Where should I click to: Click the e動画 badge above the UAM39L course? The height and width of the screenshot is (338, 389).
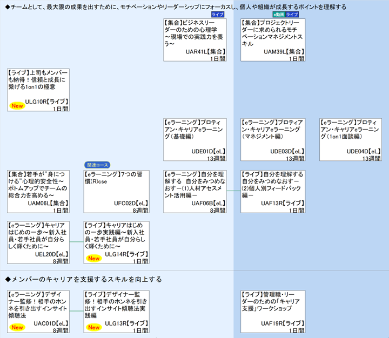point(278,15)
